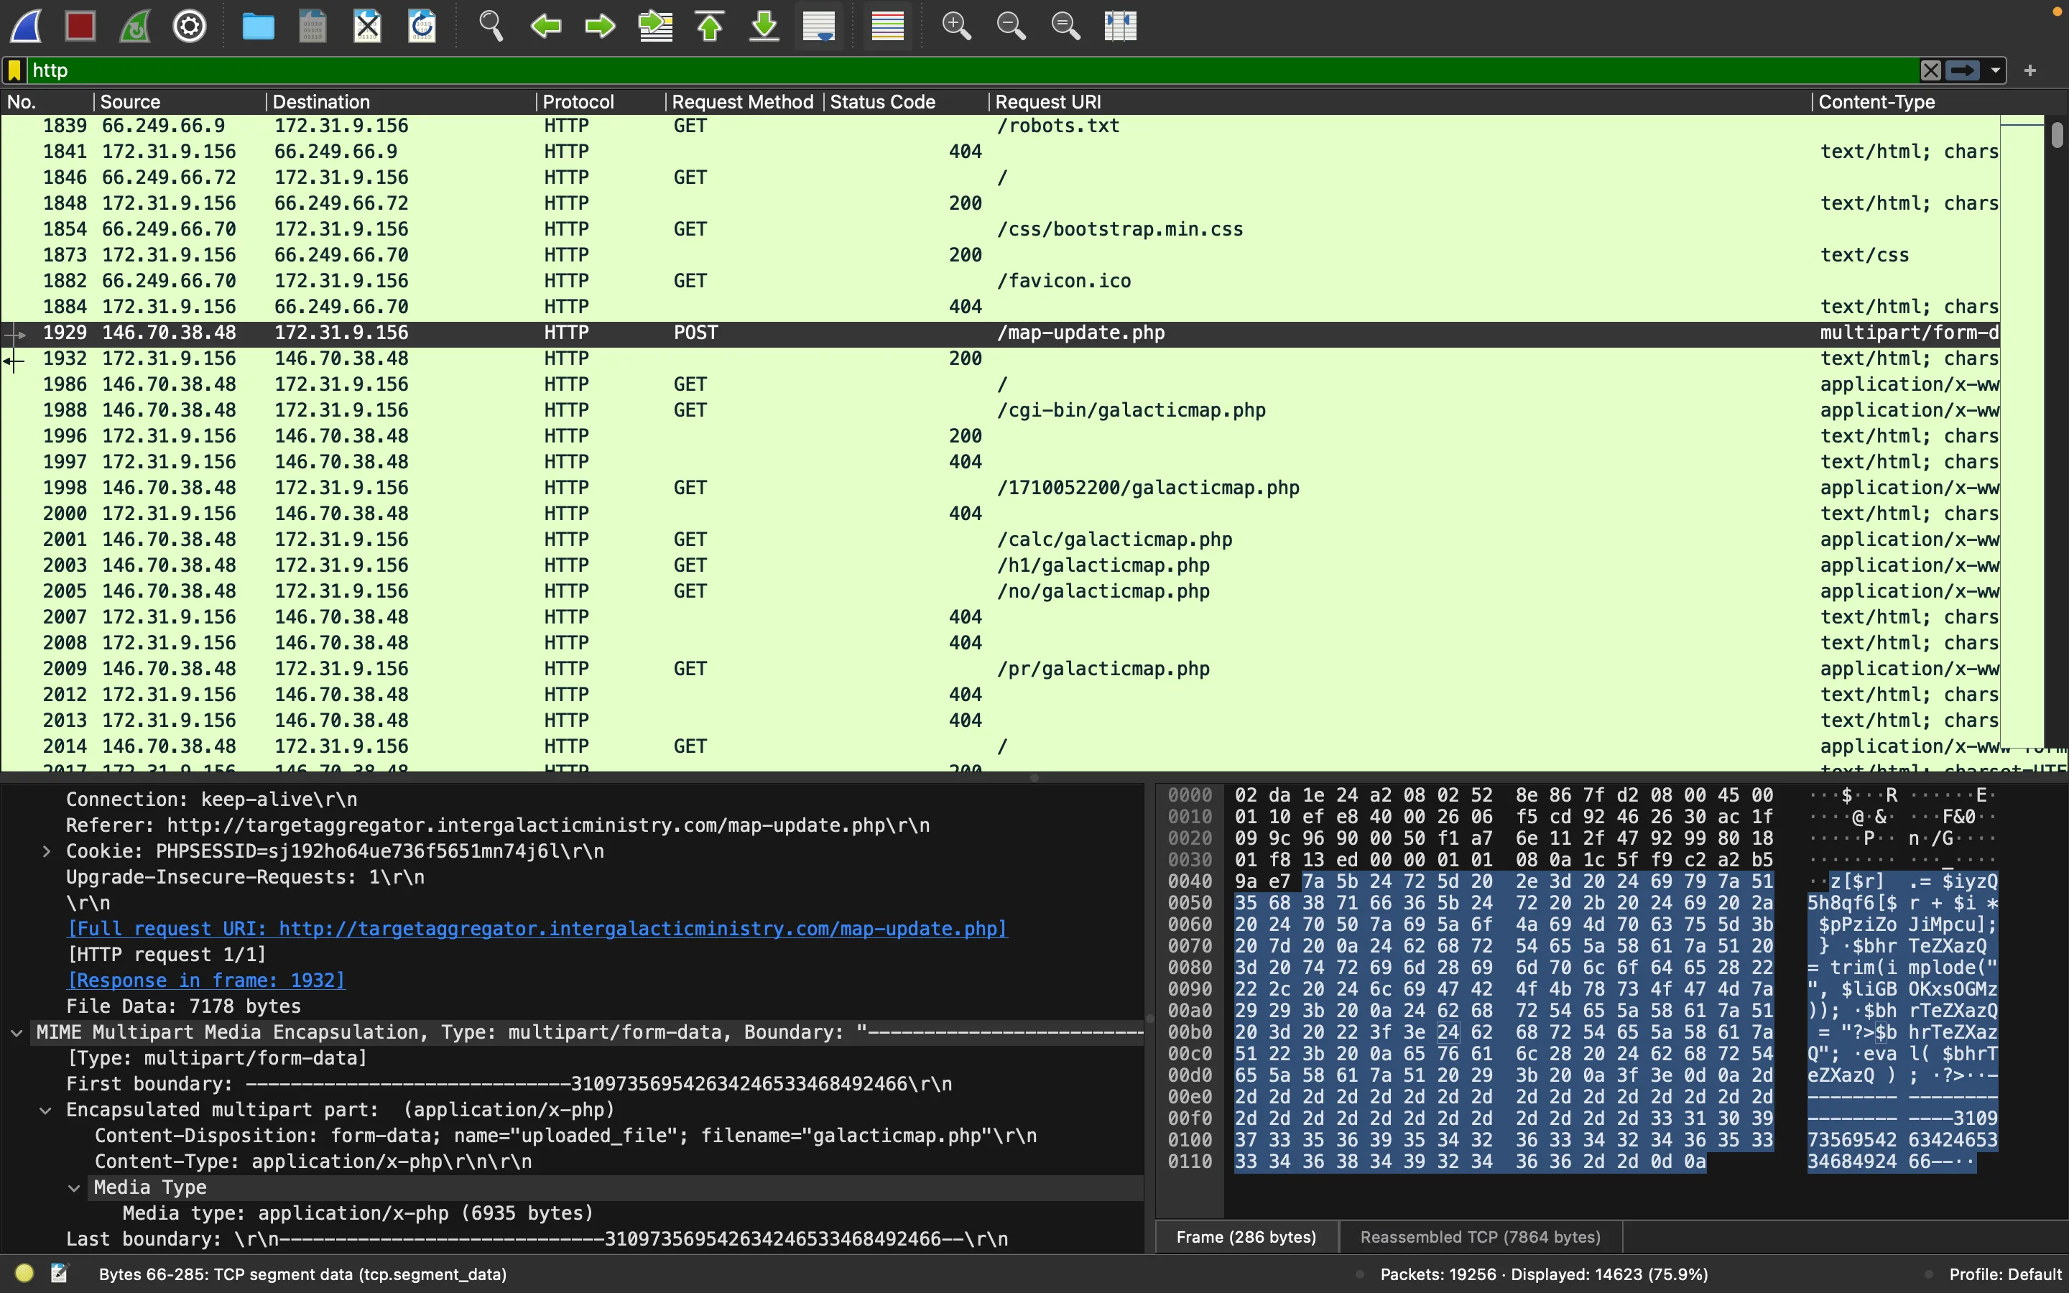Follow Response in frame 1932 link

[x=206, y=981]
